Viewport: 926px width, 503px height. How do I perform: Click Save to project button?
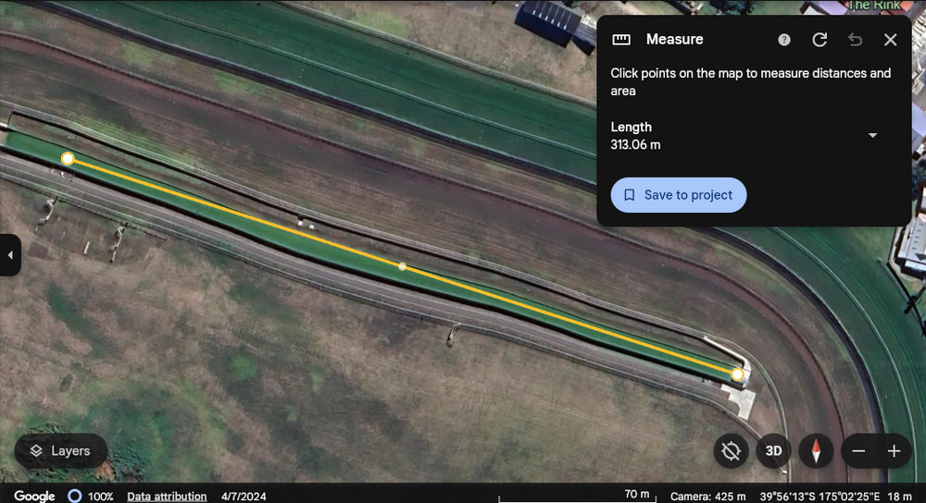click(x=678, y=195)
